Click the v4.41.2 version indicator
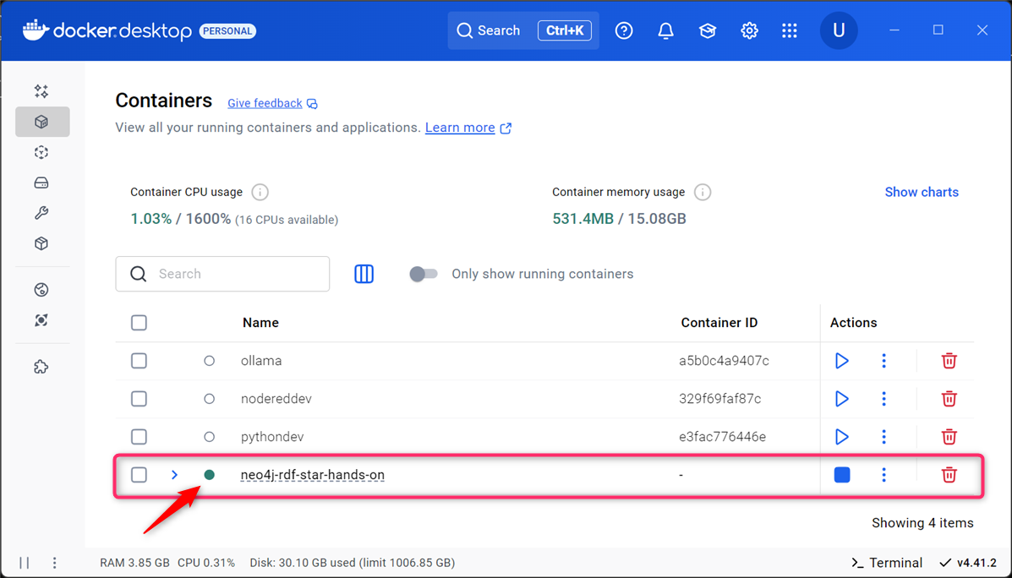 tap(967, 563)
